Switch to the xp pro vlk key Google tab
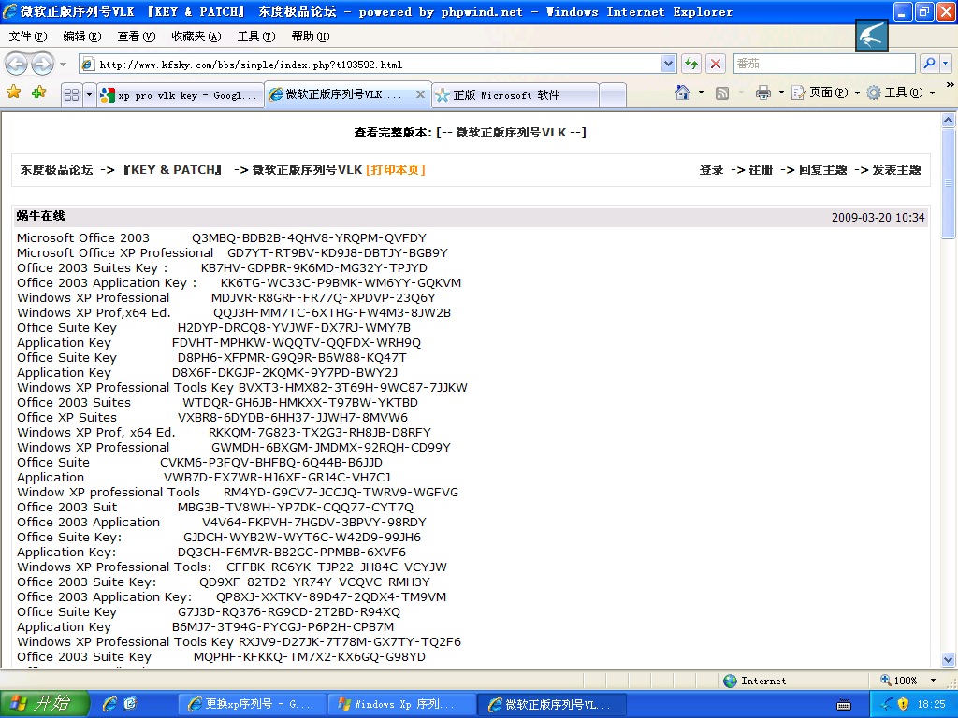This screenshot has width=958, height=718. coord(181,95)
